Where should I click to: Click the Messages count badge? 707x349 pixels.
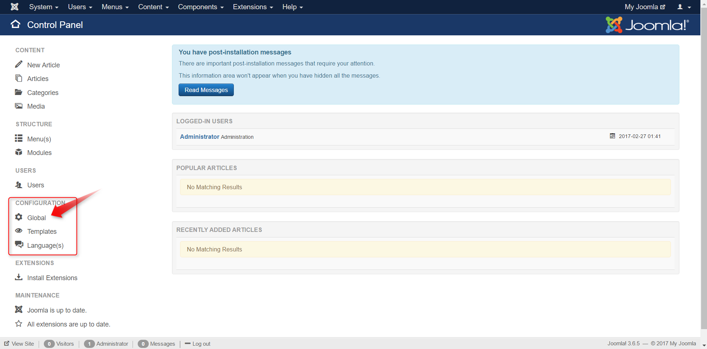(143, 344)
